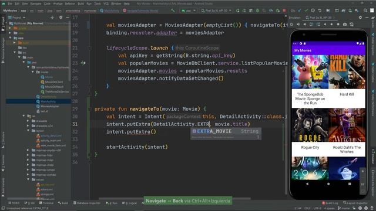Click the Apply Changes and Restart icon
This screenshot has height=211, width=376.
point(244,11)
